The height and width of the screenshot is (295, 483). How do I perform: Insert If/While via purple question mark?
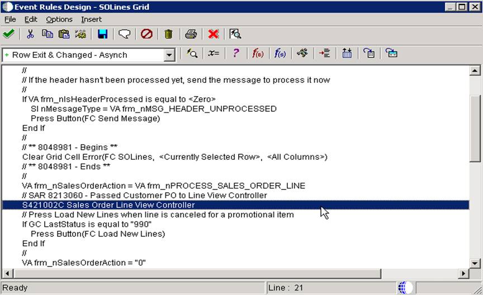tap(236, 53)
